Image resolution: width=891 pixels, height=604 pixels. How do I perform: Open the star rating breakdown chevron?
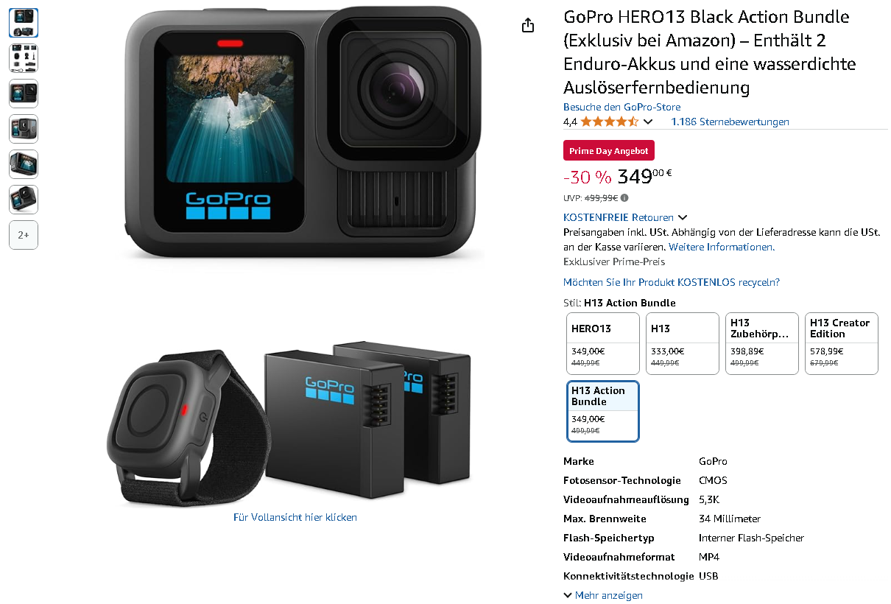tap(648, 122)
